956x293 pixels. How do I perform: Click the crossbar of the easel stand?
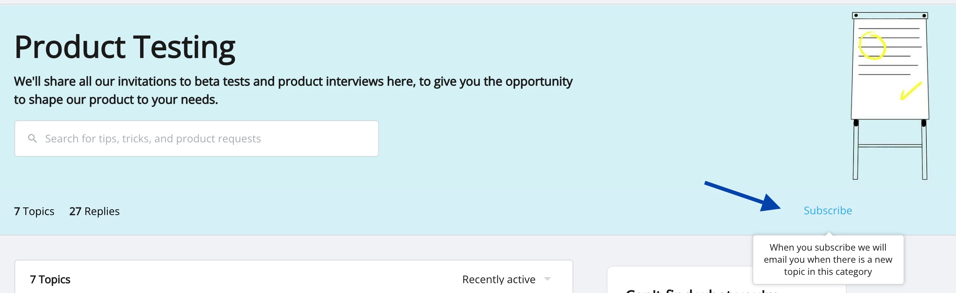point(890,145)
